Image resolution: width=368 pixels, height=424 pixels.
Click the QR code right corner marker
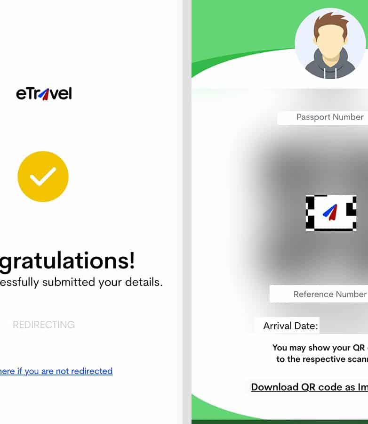click(x=351, y=213)
